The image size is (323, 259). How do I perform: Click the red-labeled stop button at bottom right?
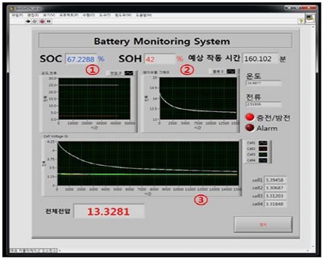263,225
